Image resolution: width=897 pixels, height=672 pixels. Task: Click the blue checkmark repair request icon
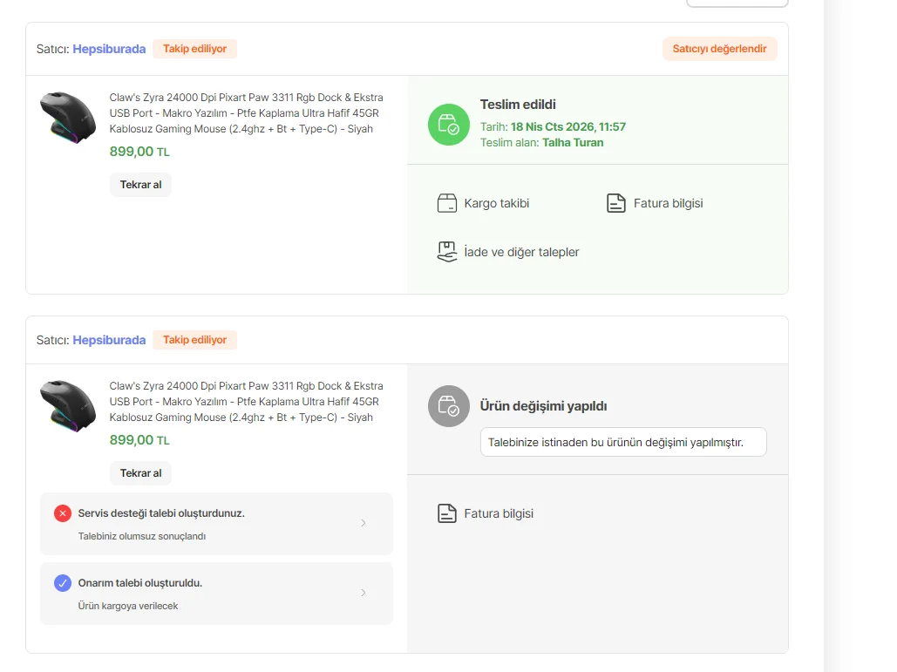pos(63,583)
